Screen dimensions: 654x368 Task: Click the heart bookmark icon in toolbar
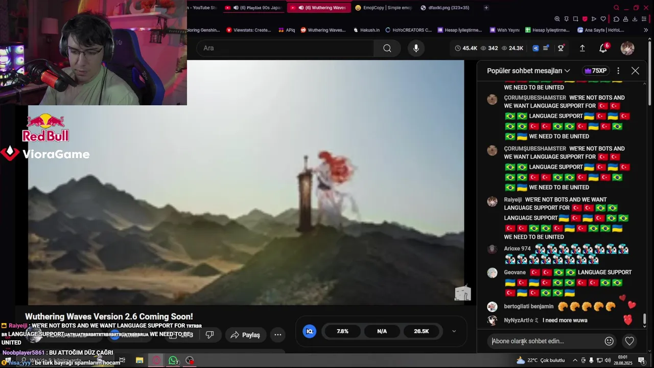pyautogui.click(x=603, y=19)
